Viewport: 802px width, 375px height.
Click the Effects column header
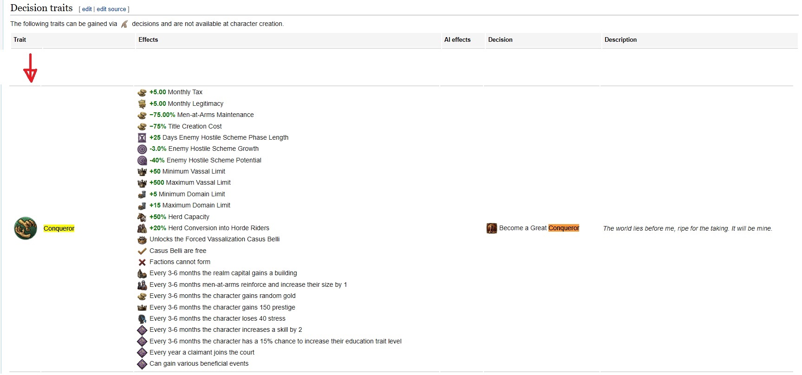[148, 40]
